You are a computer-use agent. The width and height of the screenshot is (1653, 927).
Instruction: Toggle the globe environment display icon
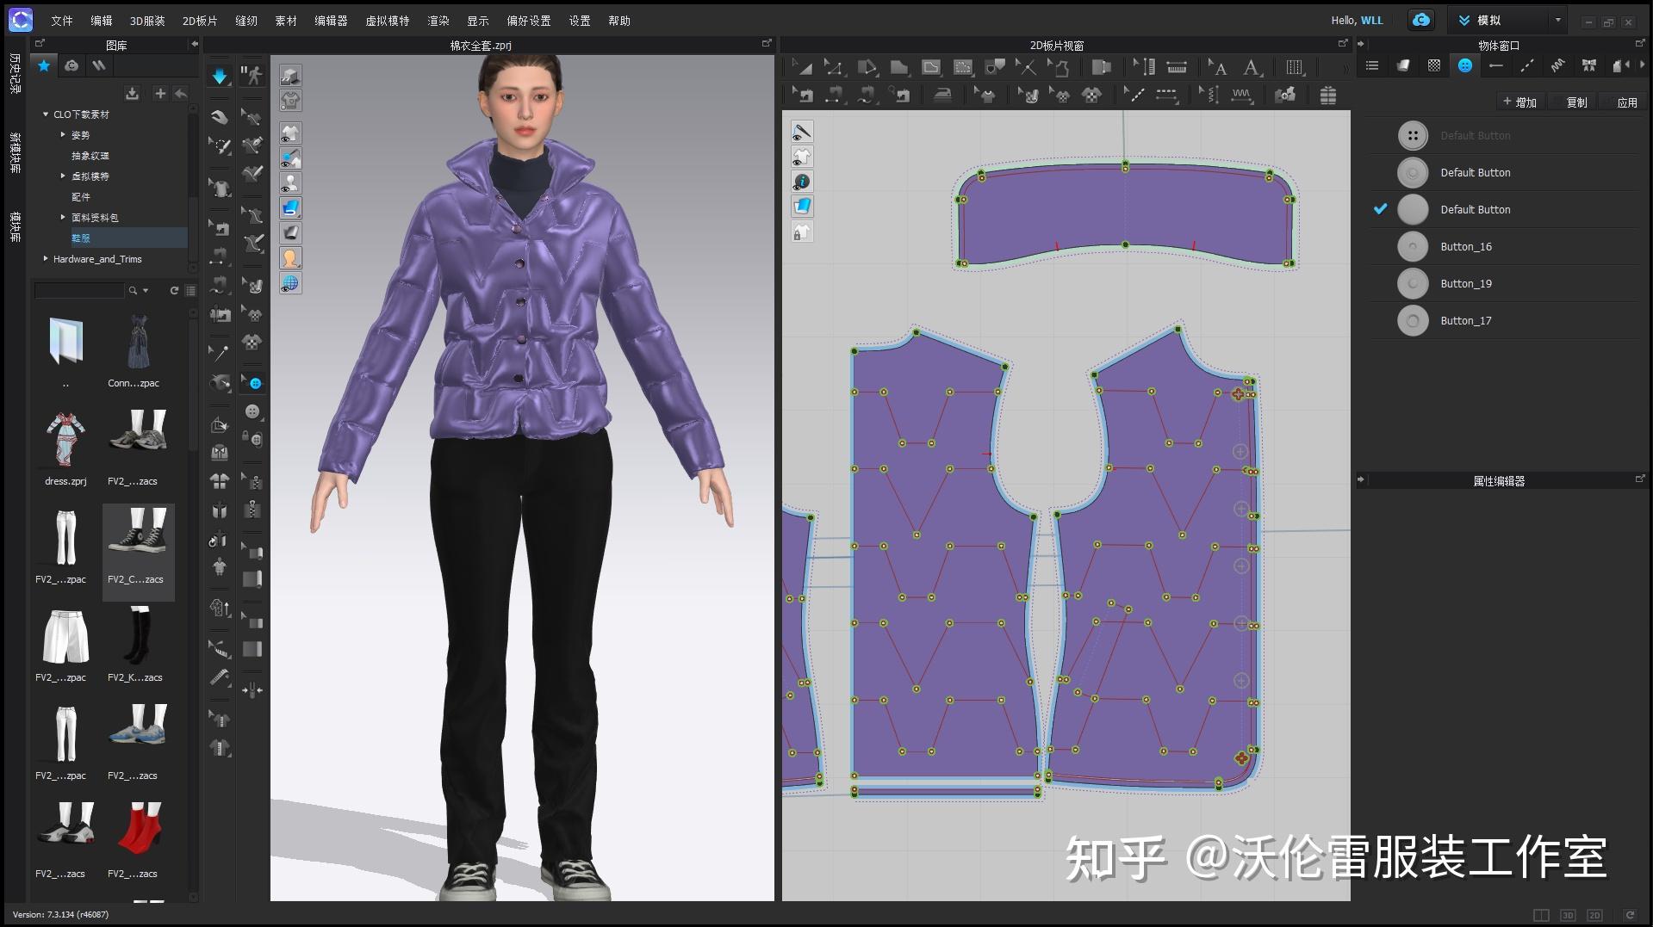click(290, 283)
